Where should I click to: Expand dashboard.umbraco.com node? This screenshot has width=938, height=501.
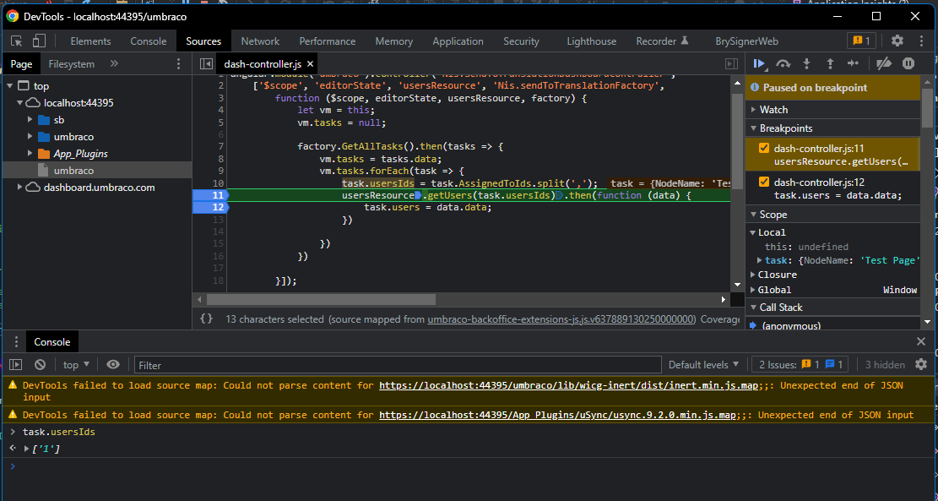pos(19,188)
